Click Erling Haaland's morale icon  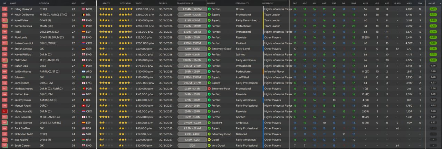209,9
